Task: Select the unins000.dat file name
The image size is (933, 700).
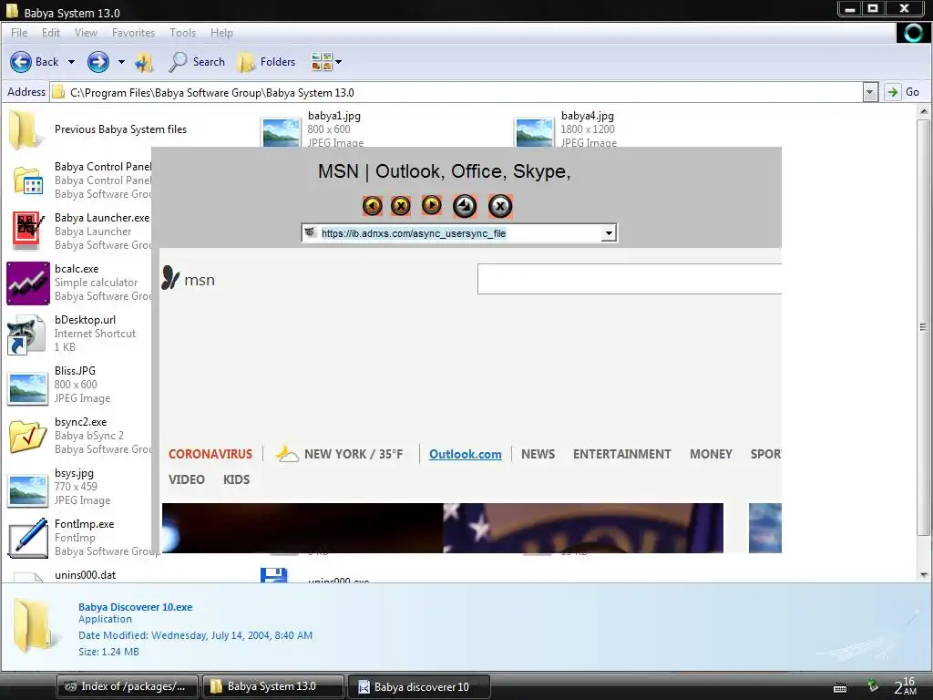Action: (x=85, y=575)
